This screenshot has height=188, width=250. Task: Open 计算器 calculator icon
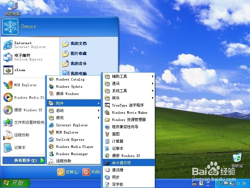(x=107, y=141)
